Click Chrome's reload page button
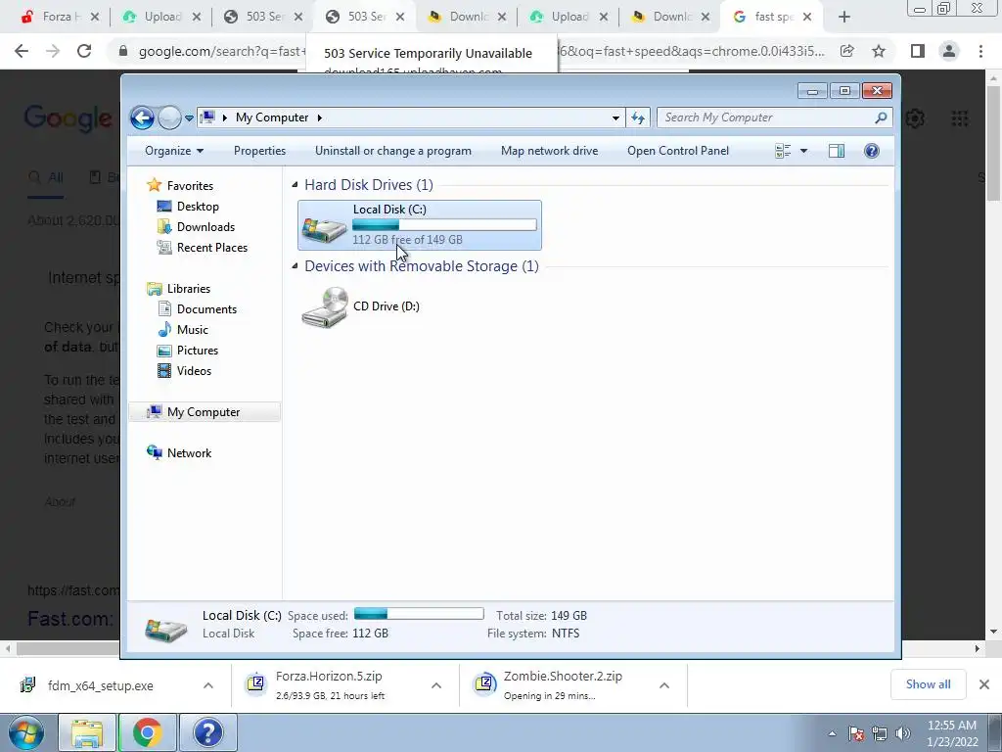Viewport: 1002px width, 752px height. tap(84, 51)
